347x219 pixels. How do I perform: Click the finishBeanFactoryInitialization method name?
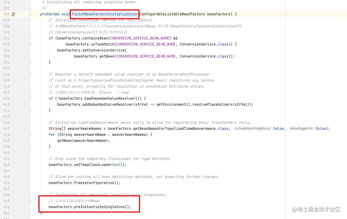(104, 14)
